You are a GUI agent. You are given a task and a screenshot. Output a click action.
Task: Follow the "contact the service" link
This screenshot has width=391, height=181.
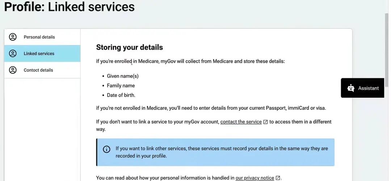click(x=241, y=122)
